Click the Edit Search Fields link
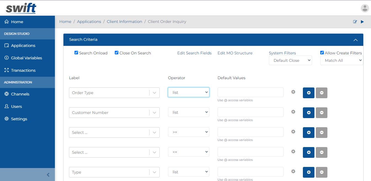This screenshot has width=371, height=181. click(194, 53)
